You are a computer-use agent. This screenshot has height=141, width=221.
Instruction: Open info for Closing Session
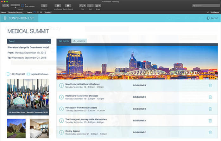pos(61,132)
